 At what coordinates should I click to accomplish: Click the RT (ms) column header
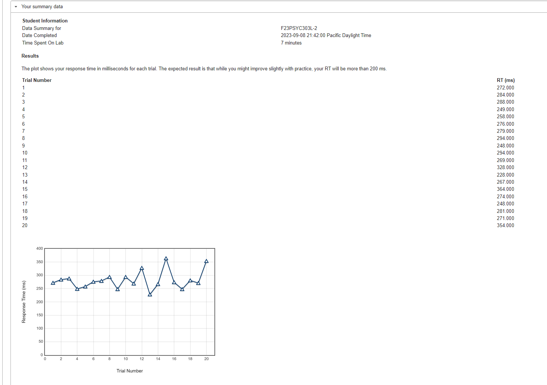pyautogui.click(x=505, y=80)
